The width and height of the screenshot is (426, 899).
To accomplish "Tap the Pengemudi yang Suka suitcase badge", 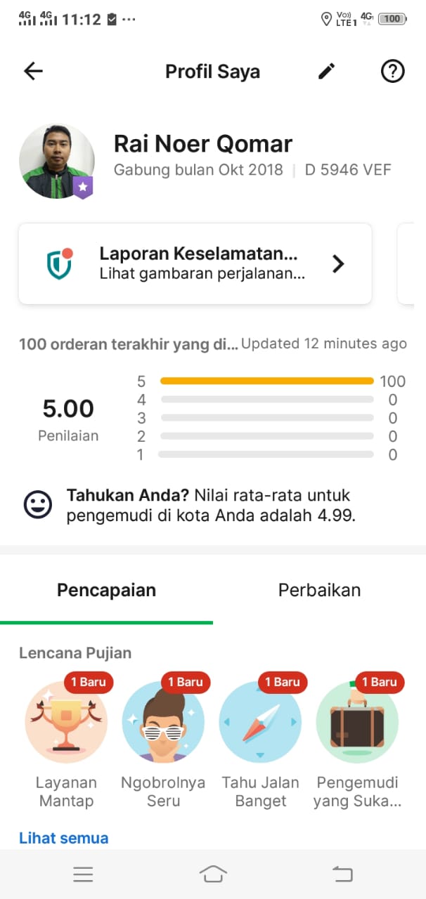I will pos(357,722).
